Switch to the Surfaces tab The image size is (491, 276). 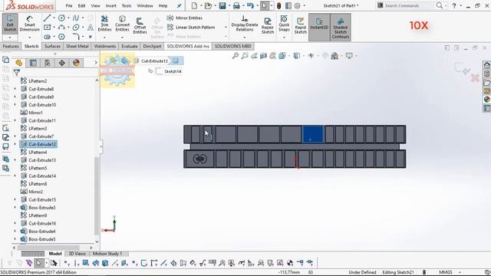[52, 46]
